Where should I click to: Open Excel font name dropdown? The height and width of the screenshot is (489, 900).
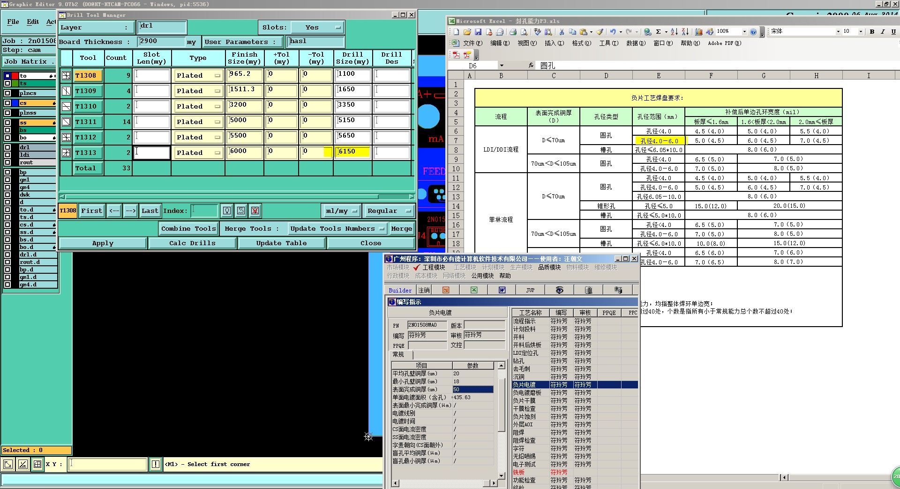pos(838,32)
